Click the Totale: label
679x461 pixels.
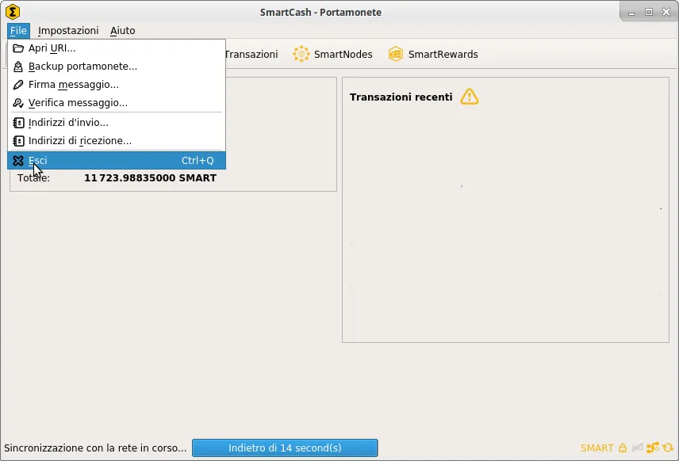(x=33, y=178)
